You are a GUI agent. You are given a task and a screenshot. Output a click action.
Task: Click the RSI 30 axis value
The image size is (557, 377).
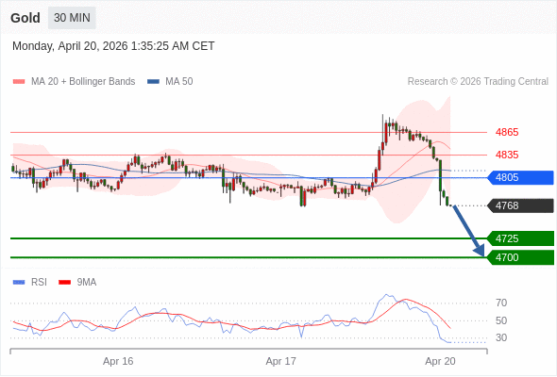[x=501, y=337]
